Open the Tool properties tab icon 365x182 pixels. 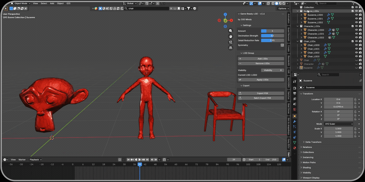[295, 81]
